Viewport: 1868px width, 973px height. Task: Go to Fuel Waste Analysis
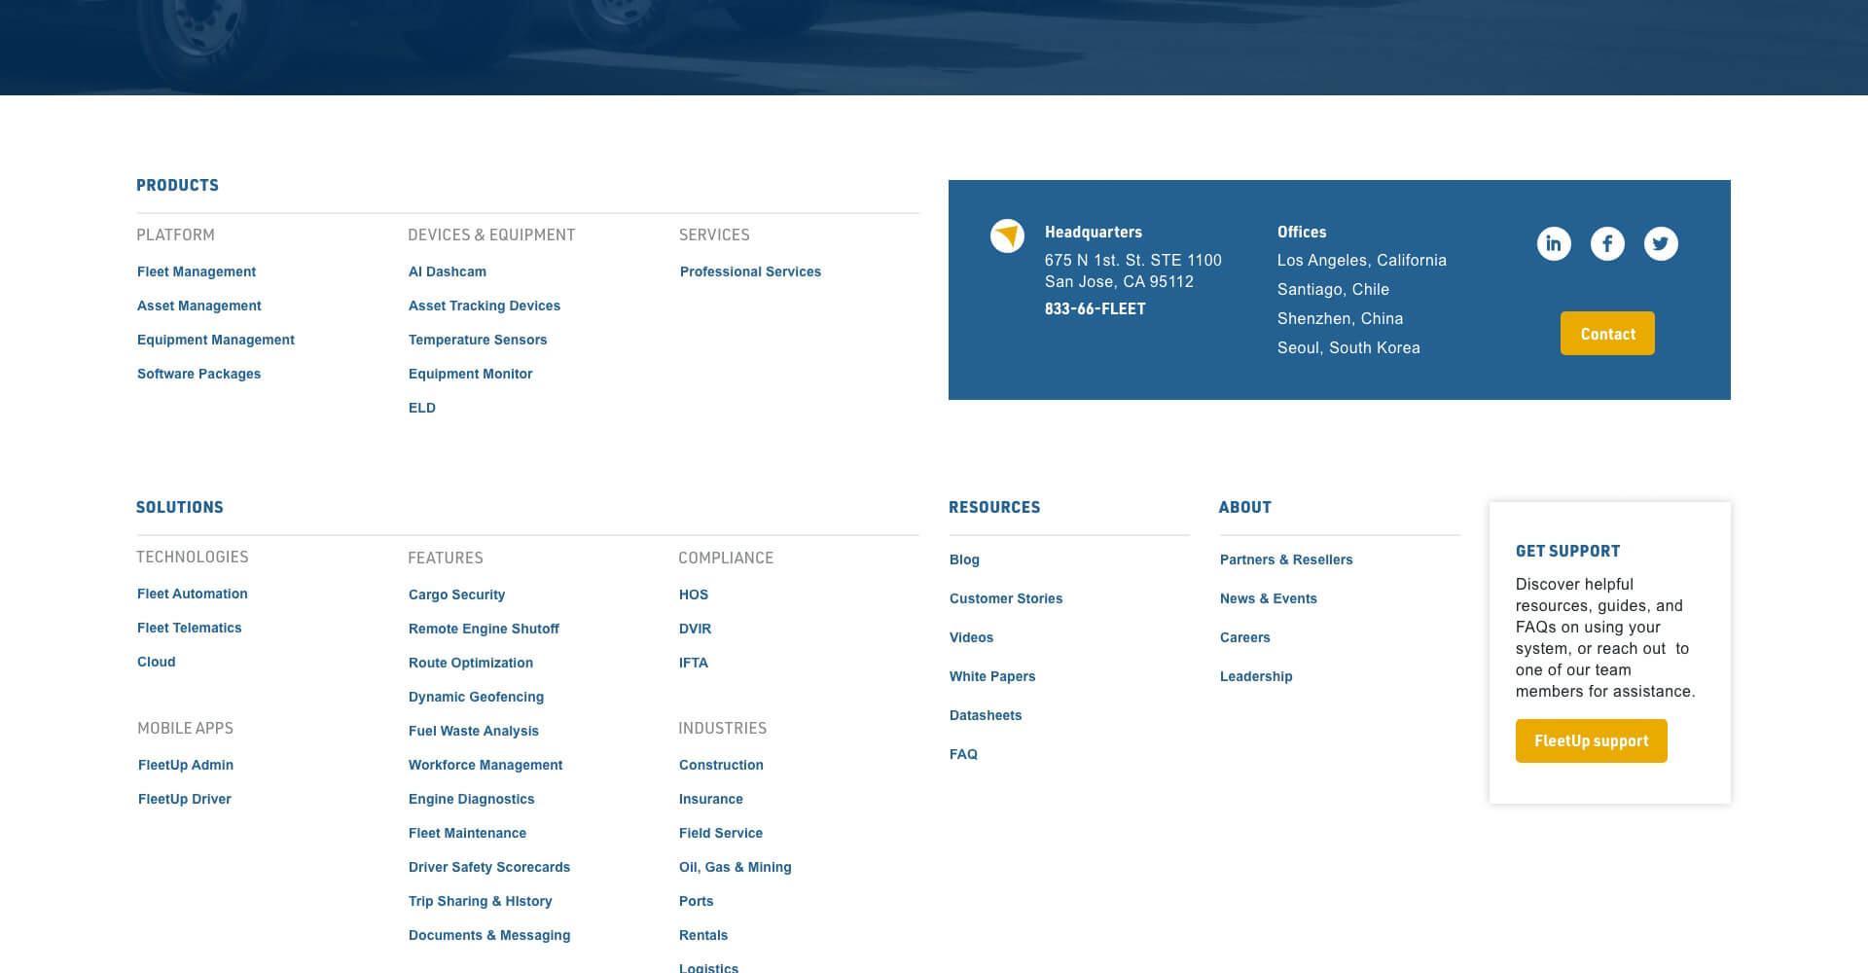pos(474,731)
